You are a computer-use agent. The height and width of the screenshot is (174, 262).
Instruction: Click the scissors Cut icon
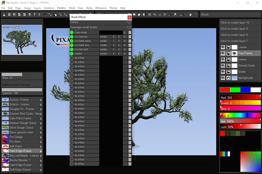tap(45, 14)
